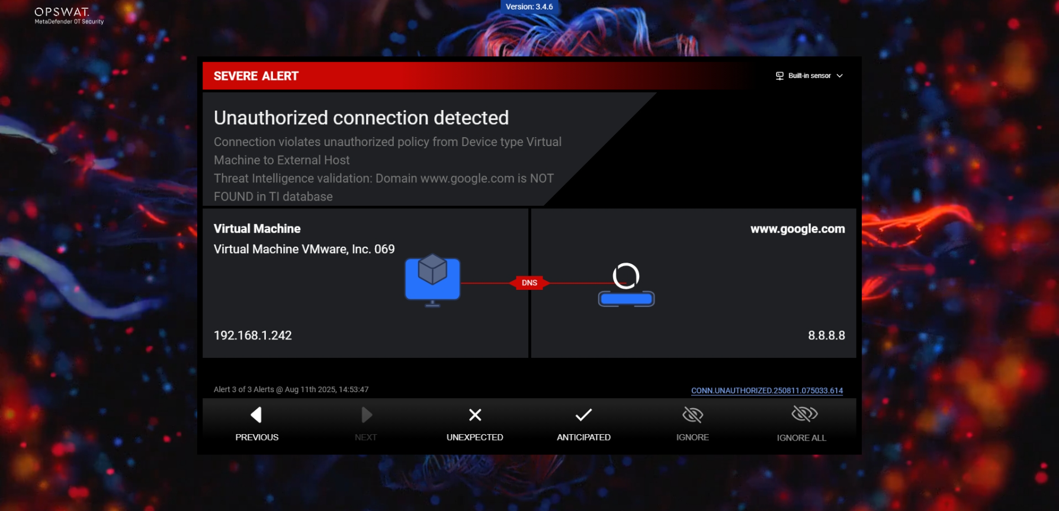Select the source IP 192.168.1.242
The height and width of the screenshot is (511, 1059).
click(253, 335)
